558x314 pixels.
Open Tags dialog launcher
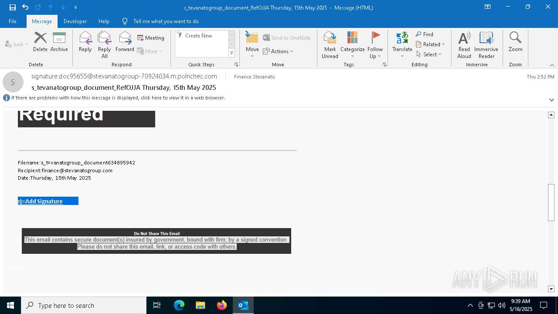[384, 65]
